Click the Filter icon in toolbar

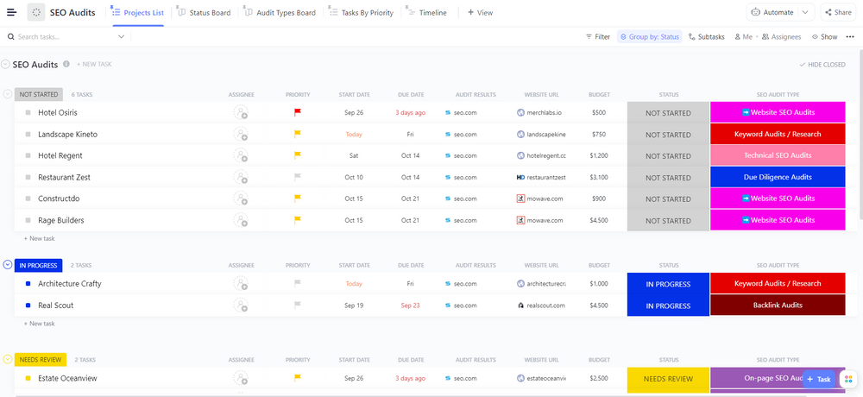pos(589,37)
